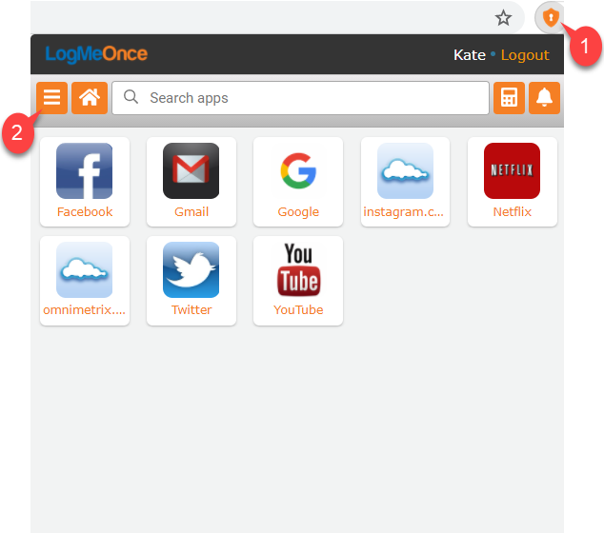The width and height of the screenshot is (604, 533).
Task: Select the YouTube label text
Action: [298, 309]
